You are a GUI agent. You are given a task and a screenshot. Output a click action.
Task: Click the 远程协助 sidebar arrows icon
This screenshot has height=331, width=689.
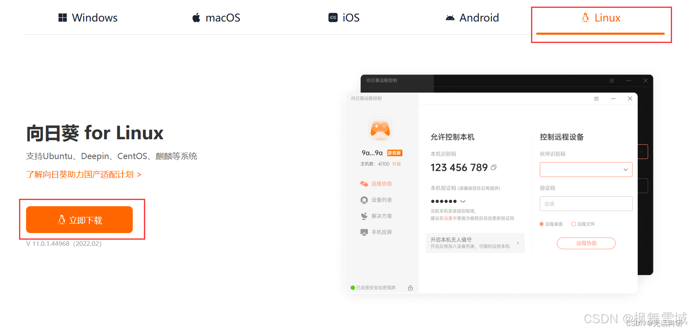click(364, 183)
